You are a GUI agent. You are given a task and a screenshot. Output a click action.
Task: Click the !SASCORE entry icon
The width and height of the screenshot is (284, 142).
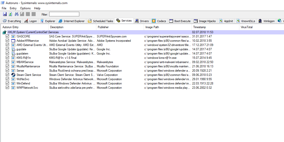coord(13,36)
